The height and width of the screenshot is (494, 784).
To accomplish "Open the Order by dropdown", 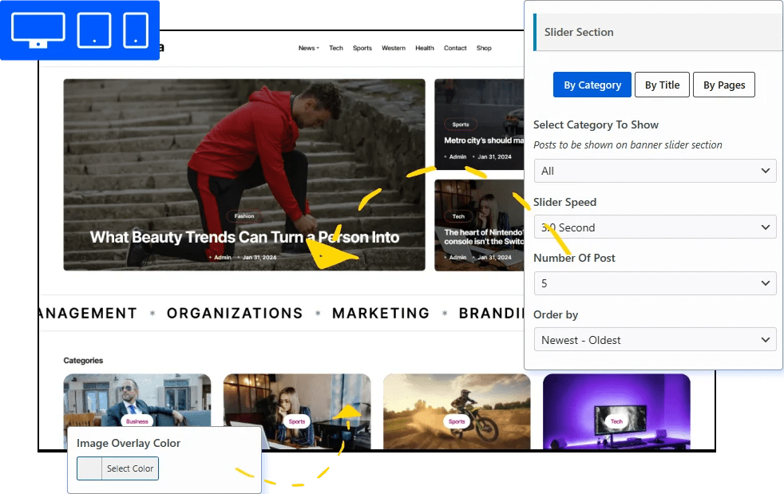I will tap(655, 340).
